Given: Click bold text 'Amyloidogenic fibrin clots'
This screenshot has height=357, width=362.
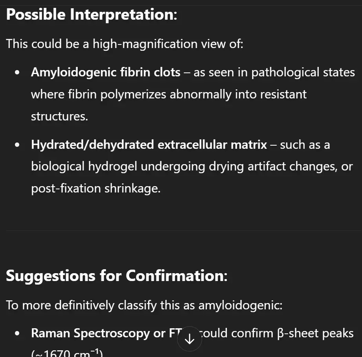Looking at the screenshot, I should 106,72.
